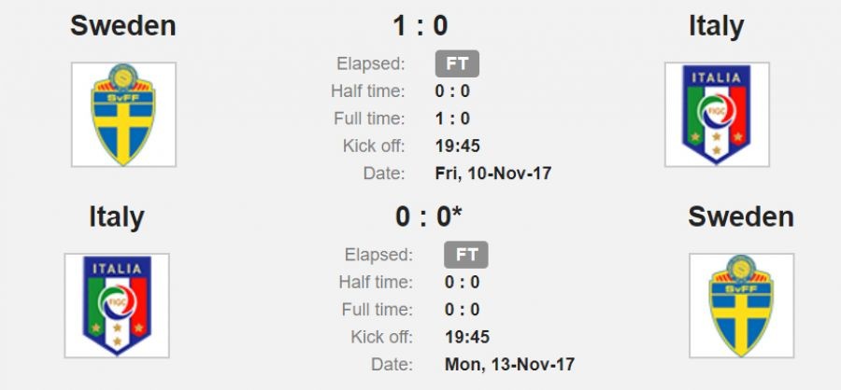Click the FT badge for second match
Viewport: 841px width, 390px height.
tap(465, 255)
